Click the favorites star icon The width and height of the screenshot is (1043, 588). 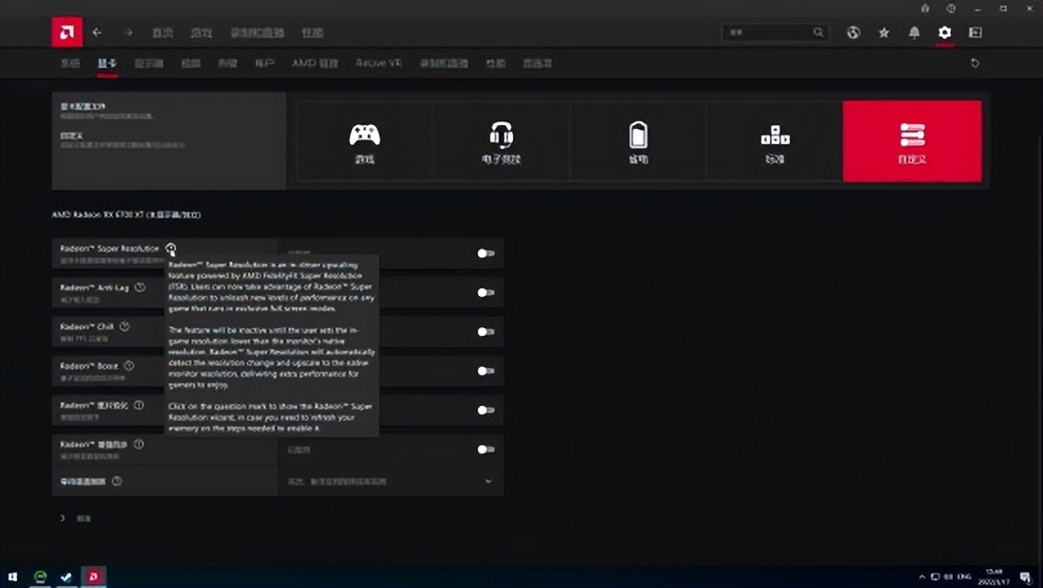coord(884,32)
